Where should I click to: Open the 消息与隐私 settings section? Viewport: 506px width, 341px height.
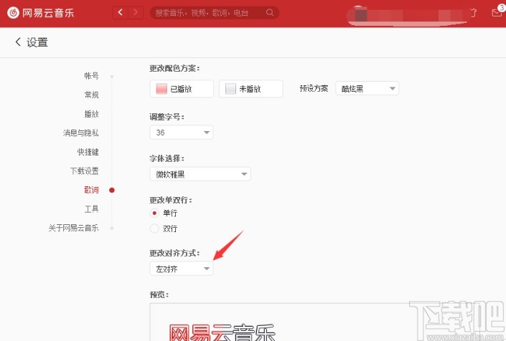pos(80,133)
